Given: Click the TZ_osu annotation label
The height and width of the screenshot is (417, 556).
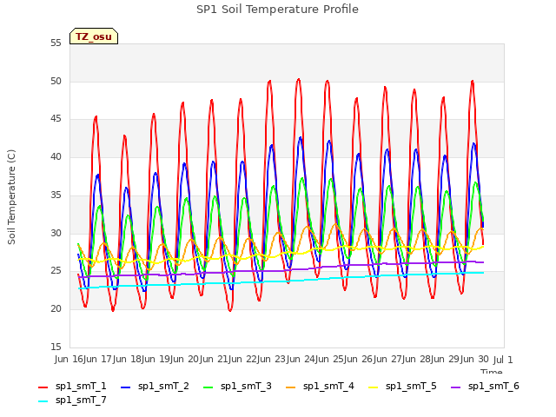Looking at the screenshot, I should tap(94, 36).
